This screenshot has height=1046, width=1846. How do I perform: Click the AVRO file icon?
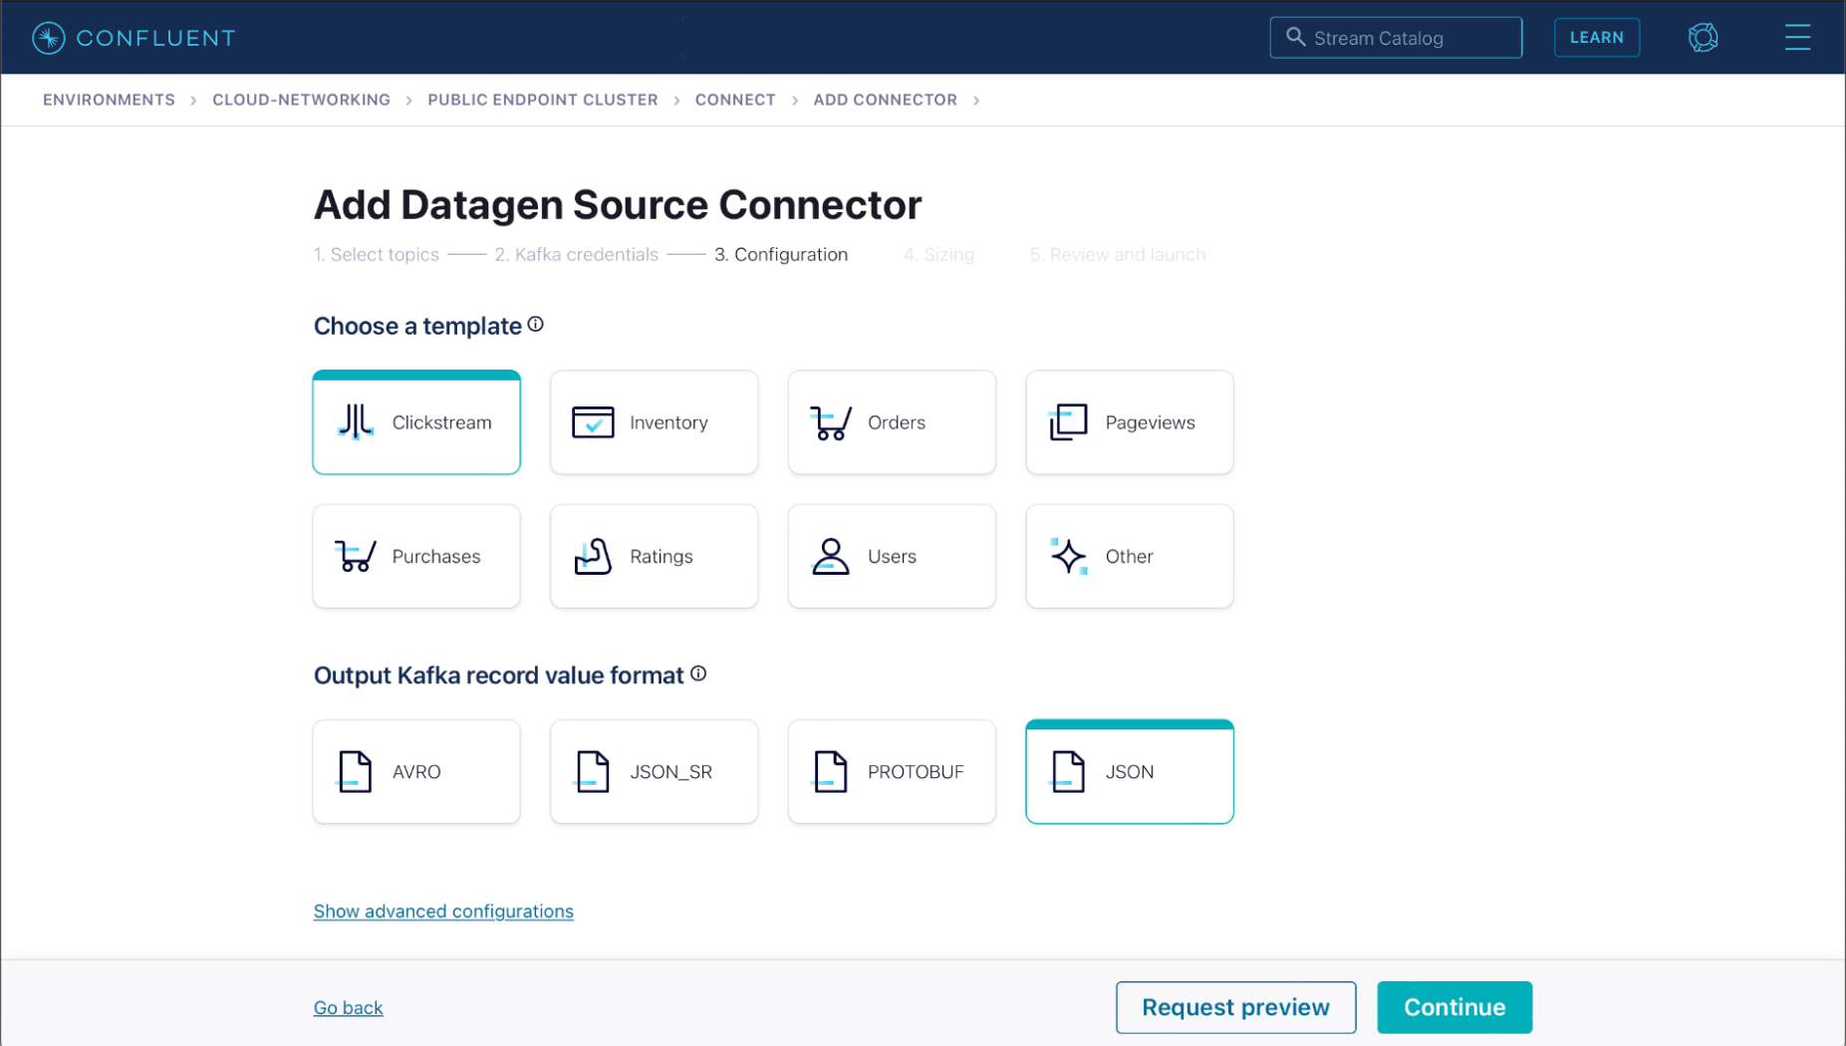355,772
